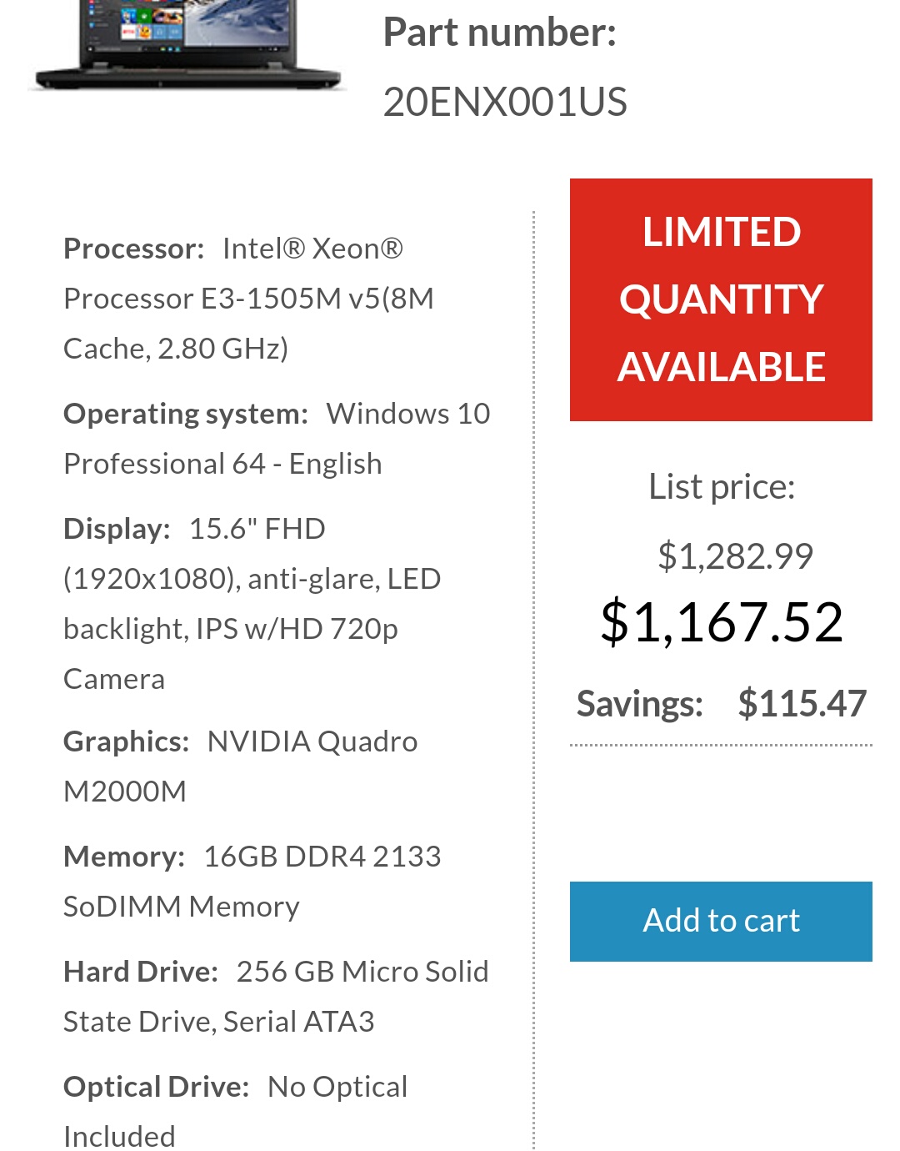The width and height of the screenshot is (900, 1151).
Task: Click the Processor specification label
Action: point(134,249)
